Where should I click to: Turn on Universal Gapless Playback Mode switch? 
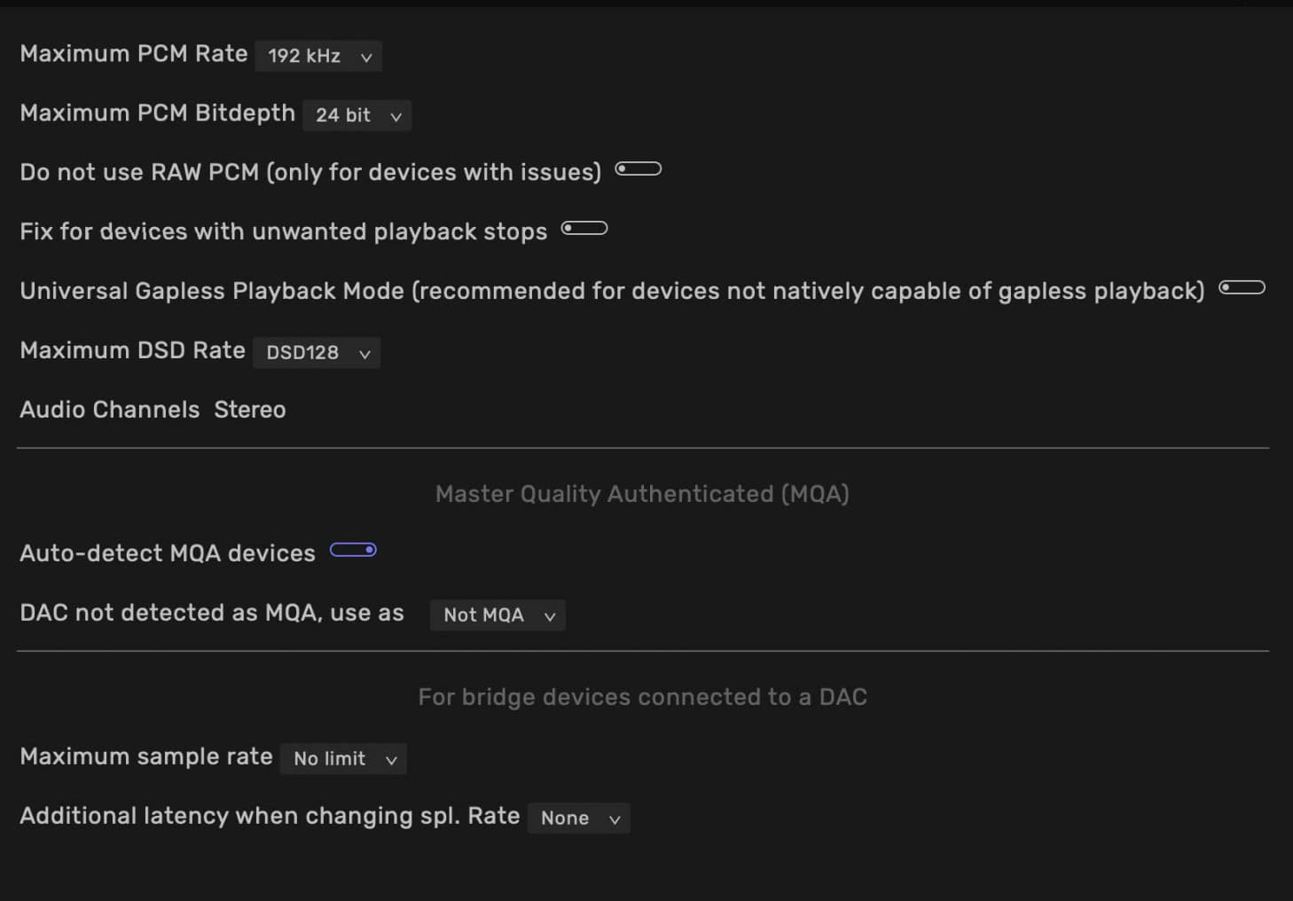(x=1242, y=287)
